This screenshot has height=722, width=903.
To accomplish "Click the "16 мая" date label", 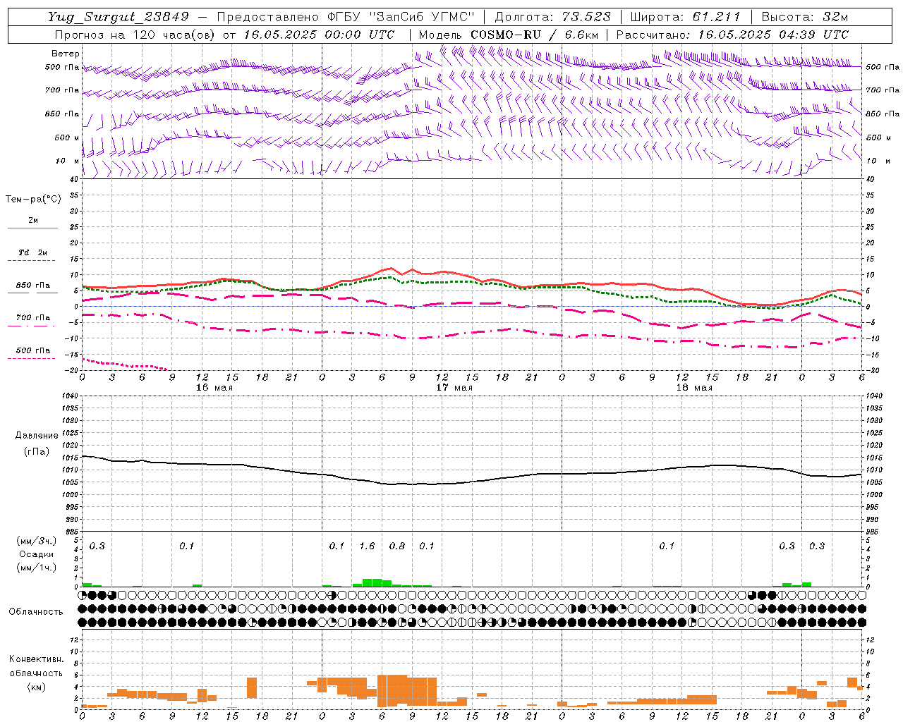I will (x=214, y=387).
